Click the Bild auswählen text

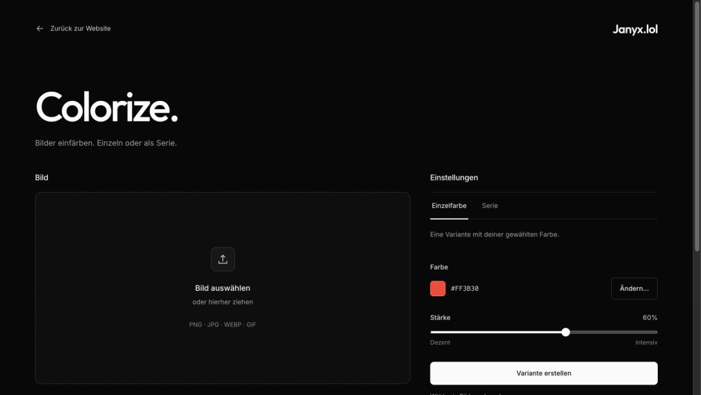pos(223,288)
